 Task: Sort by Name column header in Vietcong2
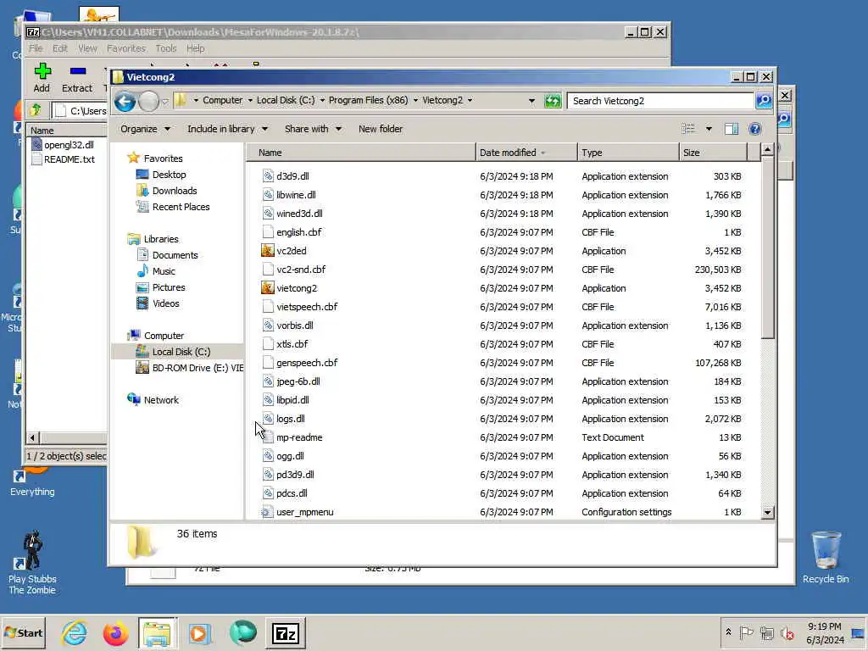(x=360, y=153)
